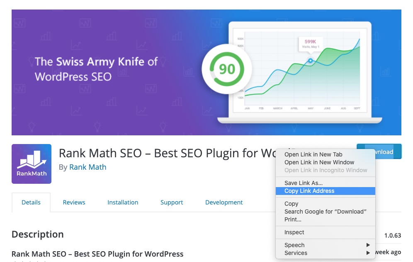This screenshot has height=262, width=413.
Task: Switch to the Details tab
Action: 31,202
